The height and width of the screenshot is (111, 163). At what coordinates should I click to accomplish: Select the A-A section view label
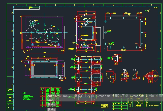coord(124,69)
